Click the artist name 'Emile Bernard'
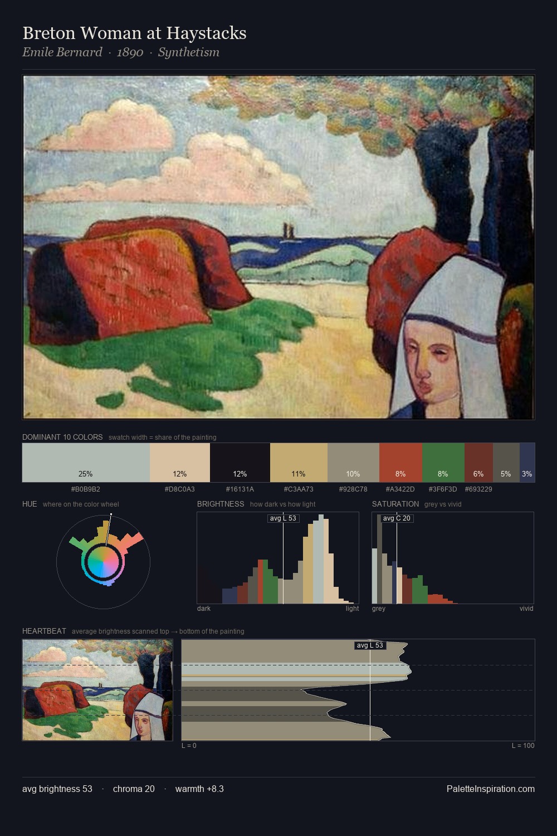The width and height of the screenshot is (557, 836). point(62,52)
